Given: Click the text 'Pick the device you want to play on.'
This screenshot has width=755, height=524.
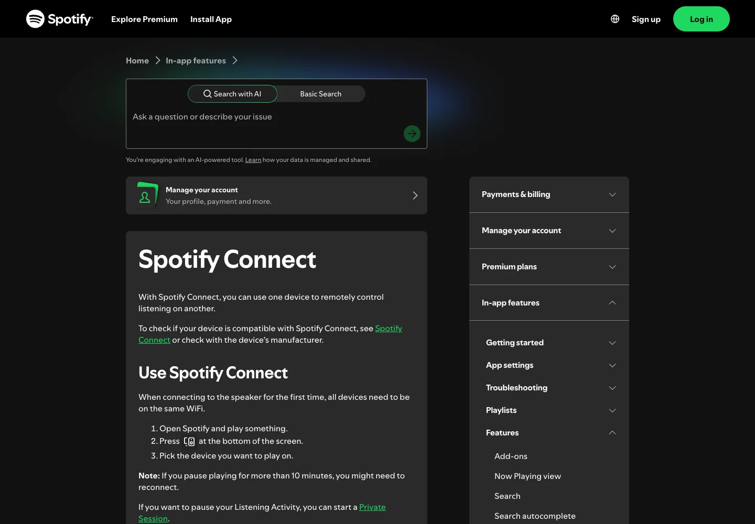Looking at the screenshot, I should tap(226, 456).
